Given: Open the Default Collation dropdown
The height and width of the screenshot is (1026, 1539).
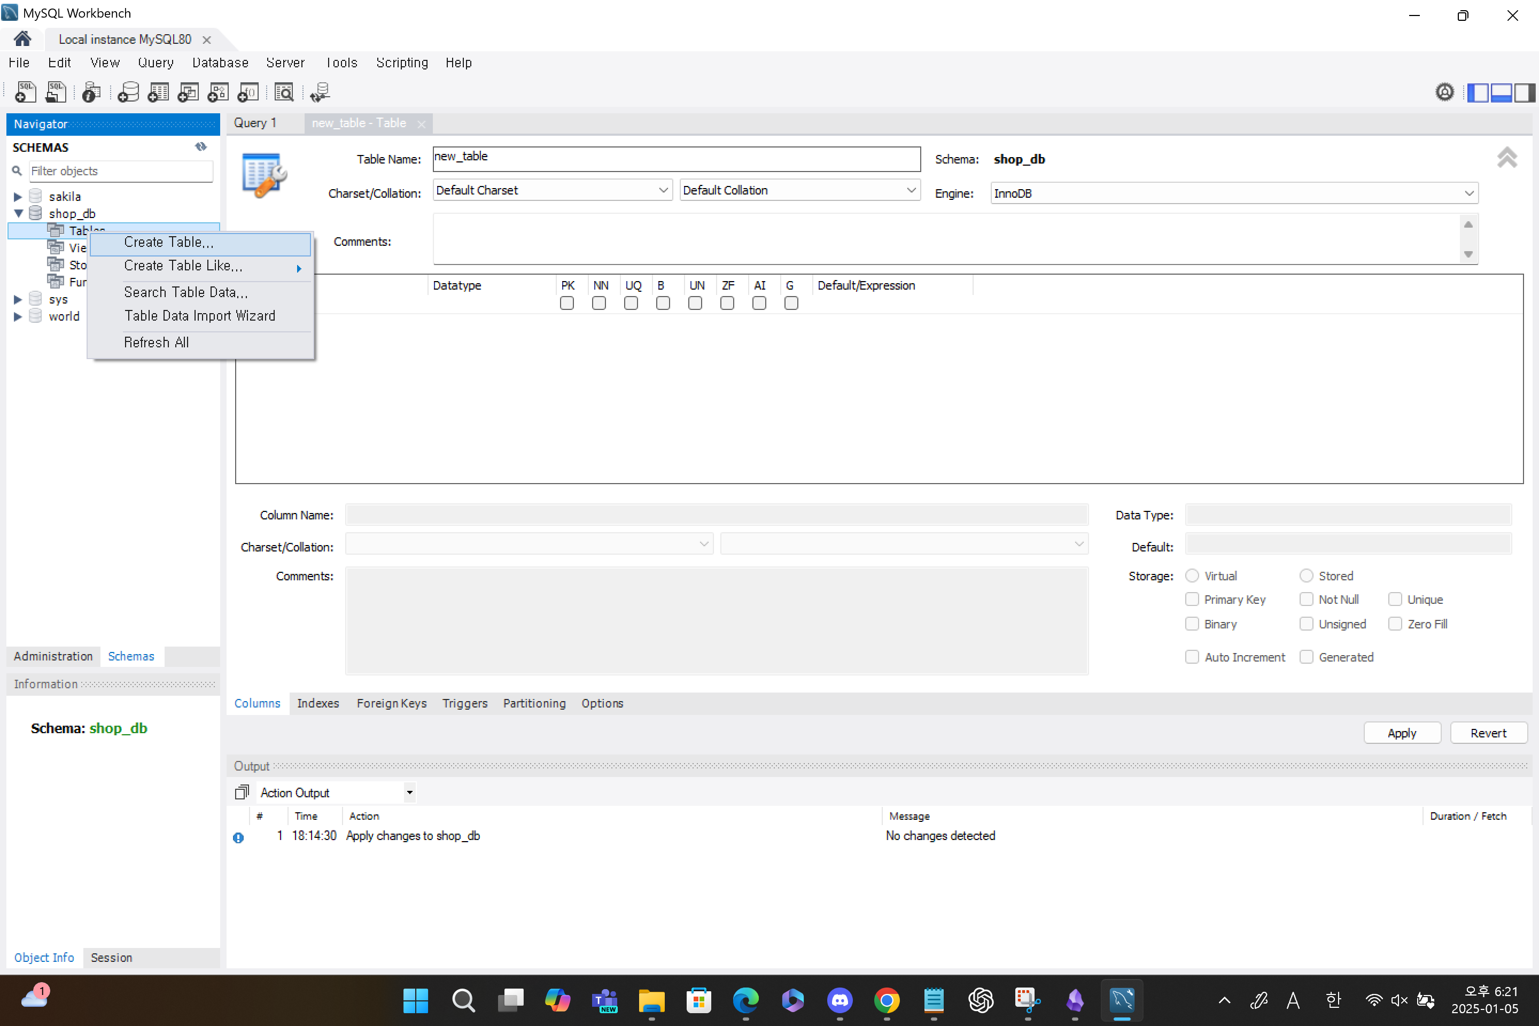Looking at the screenshot, I should [799, 190].
